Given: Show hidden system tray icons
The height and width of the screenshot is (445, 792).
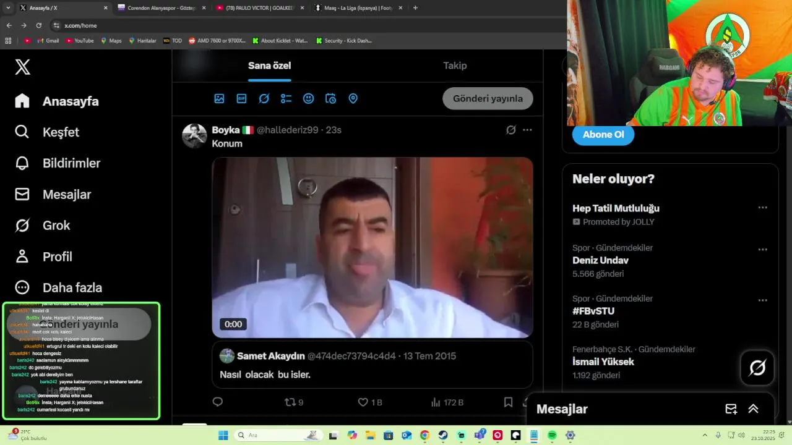Looking at the screenshot, I should tap(705, 435).
